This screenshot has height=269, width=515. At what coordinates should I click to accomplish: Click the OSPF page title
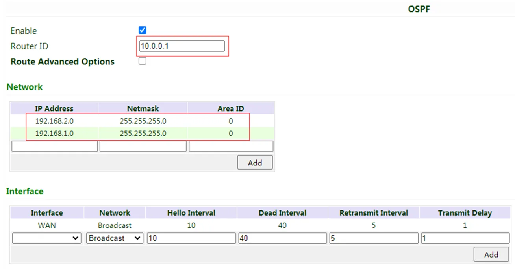[419, 9]
